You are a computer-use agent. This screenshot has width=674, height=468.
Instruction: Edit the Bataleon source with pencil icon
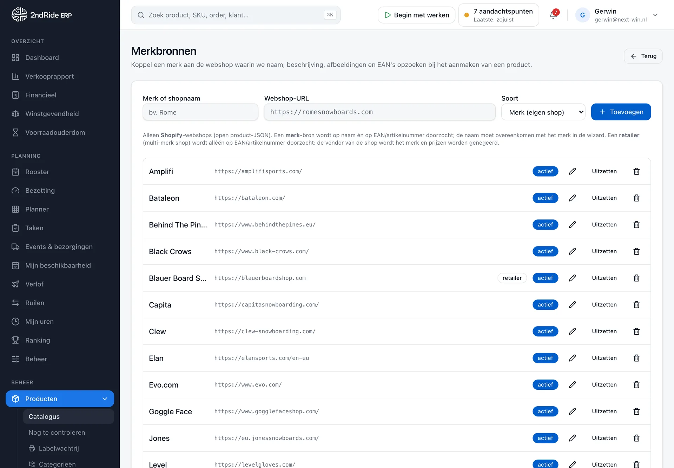coord(572,198)
